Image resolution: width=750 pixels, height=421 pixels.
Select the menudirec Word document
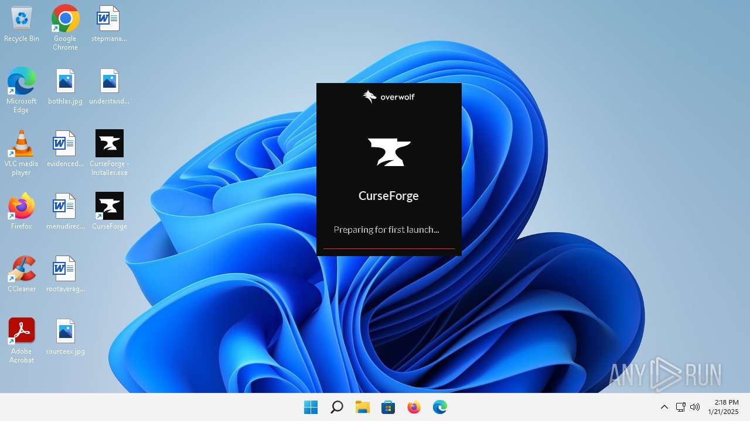click(x=65, y=212)
